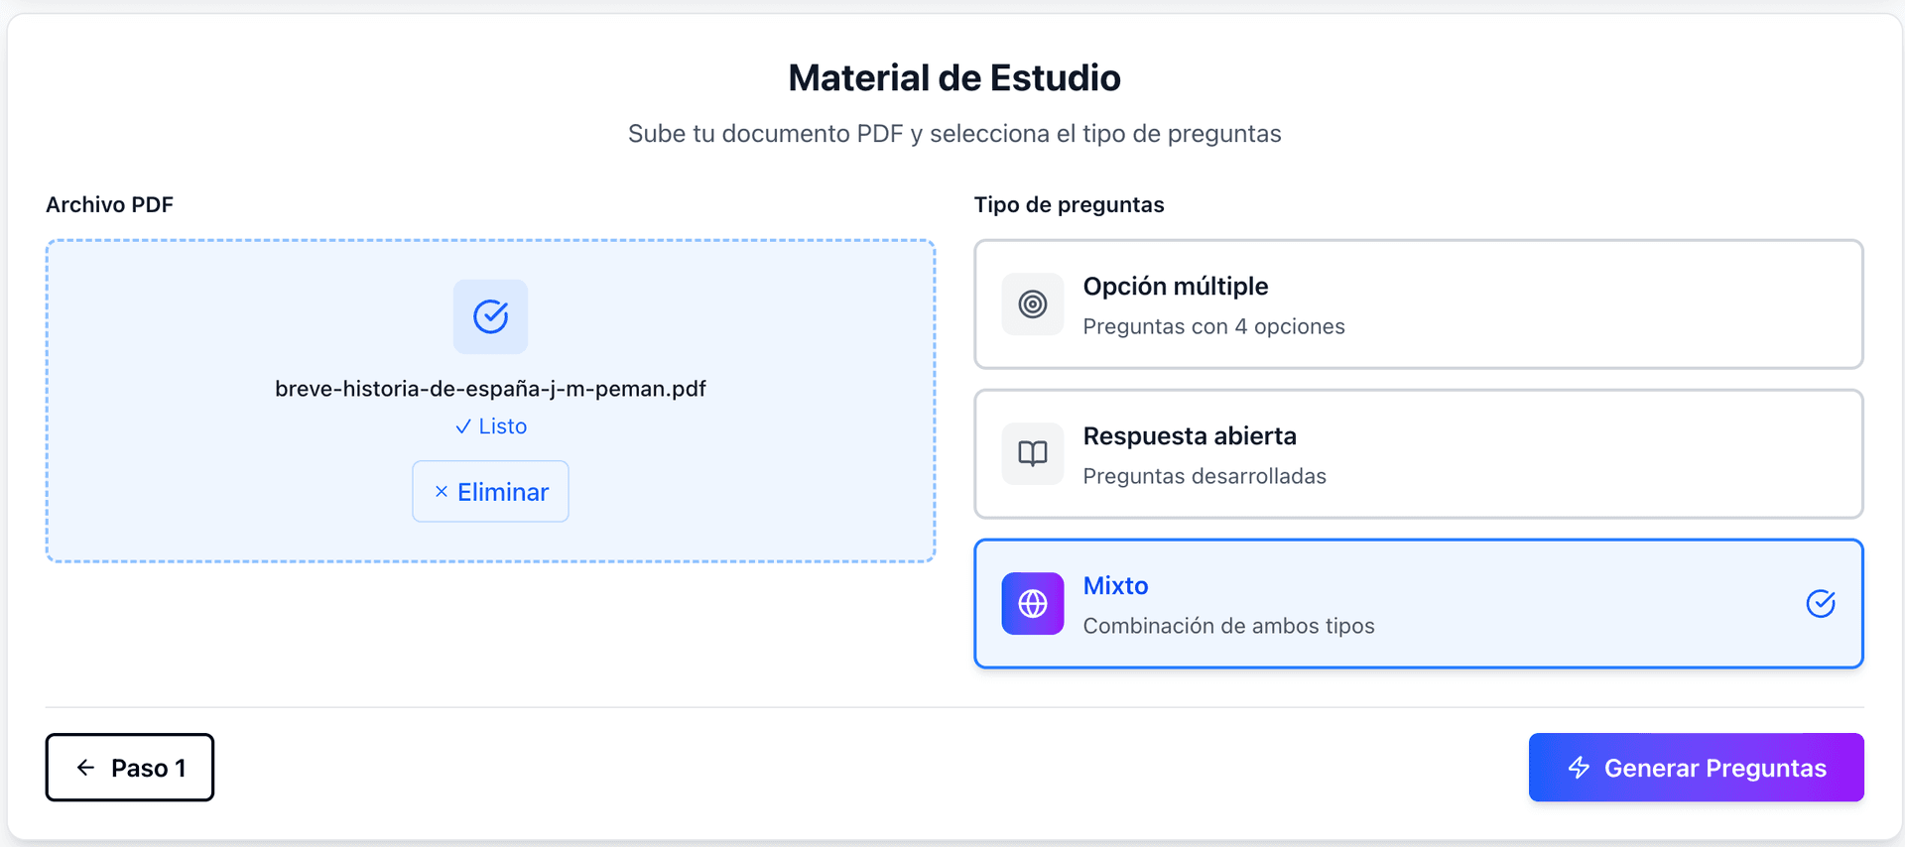Click the blue checkmark icon above the PDF filename
Image resolution: width=1905 pixels, height=847 pixels.
tap(490, 316)
